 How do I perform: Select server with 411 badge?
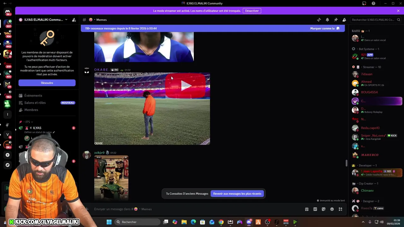tap(8, 74)
